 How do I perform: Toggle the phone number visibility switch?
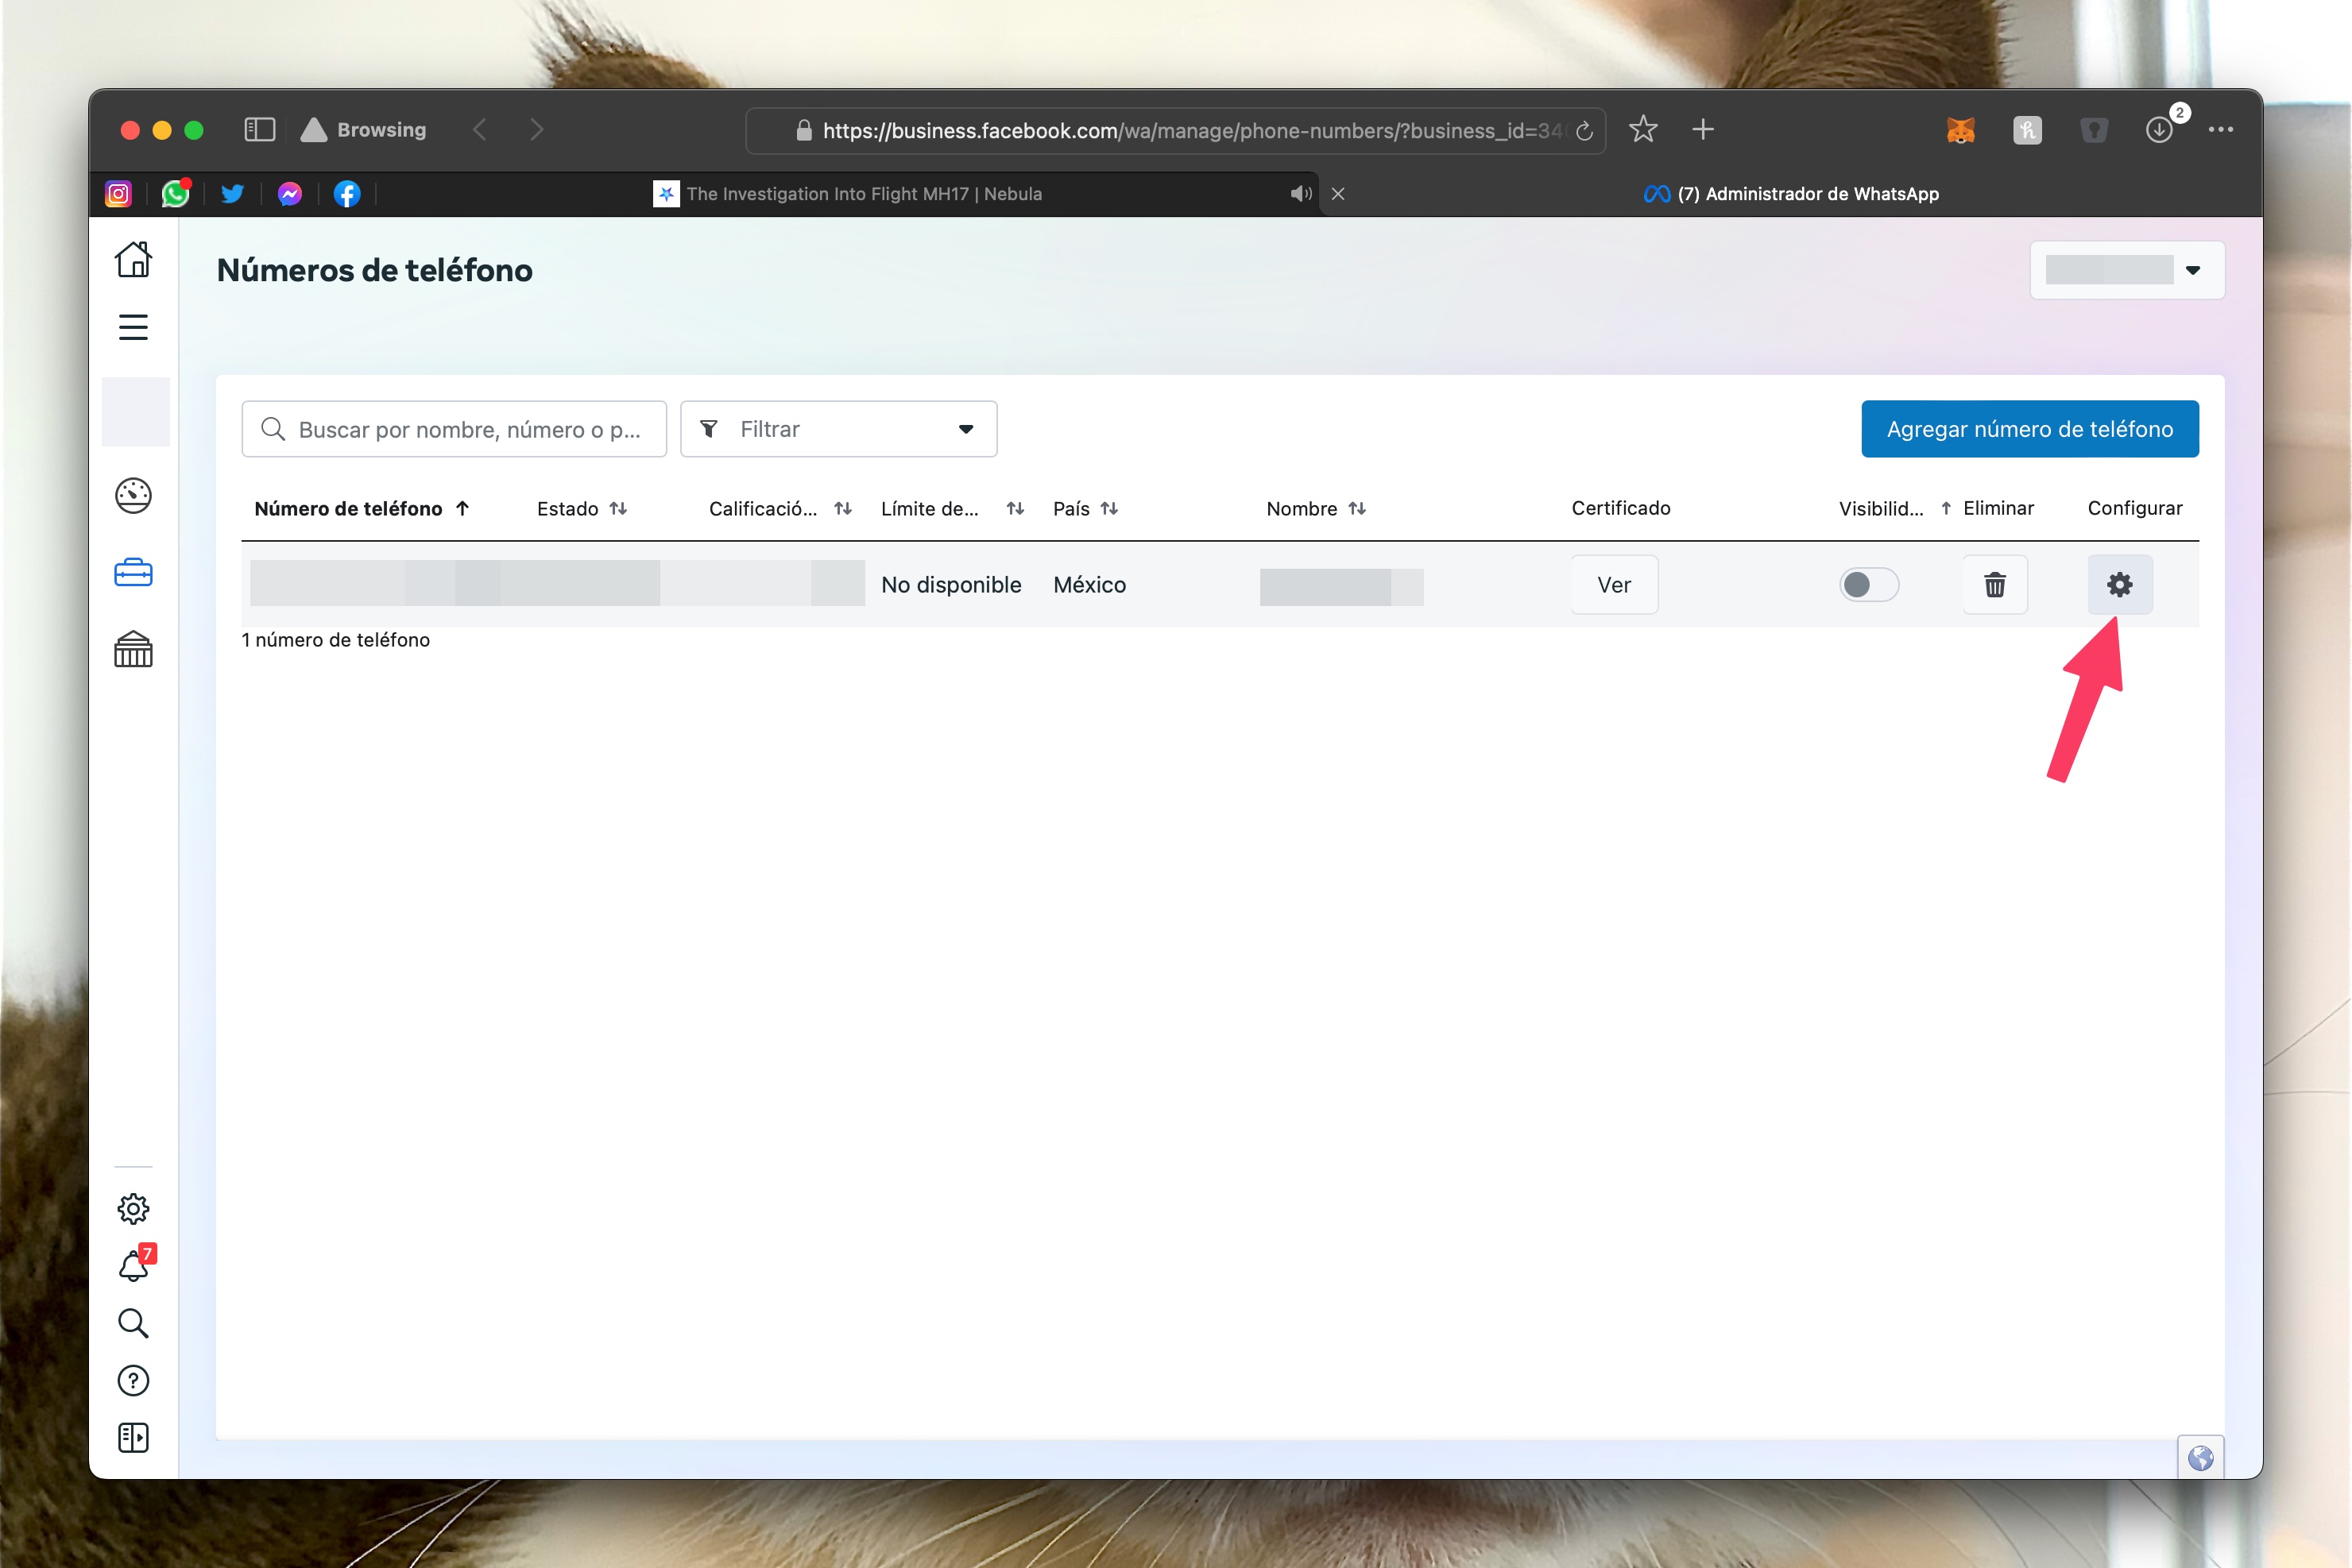tap(1868, 585)
